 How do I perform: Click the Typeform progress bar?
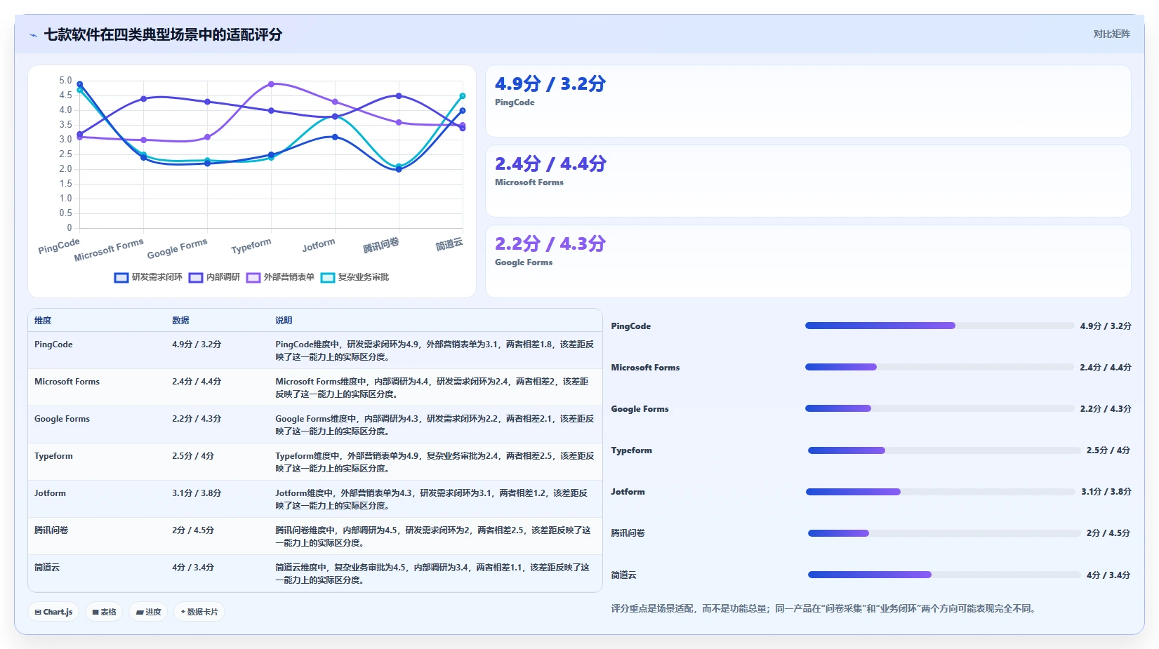(944, 450)
